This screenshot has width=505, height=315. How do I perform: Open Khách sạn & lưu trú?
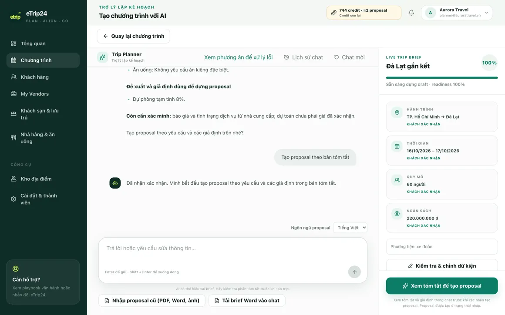43,114
